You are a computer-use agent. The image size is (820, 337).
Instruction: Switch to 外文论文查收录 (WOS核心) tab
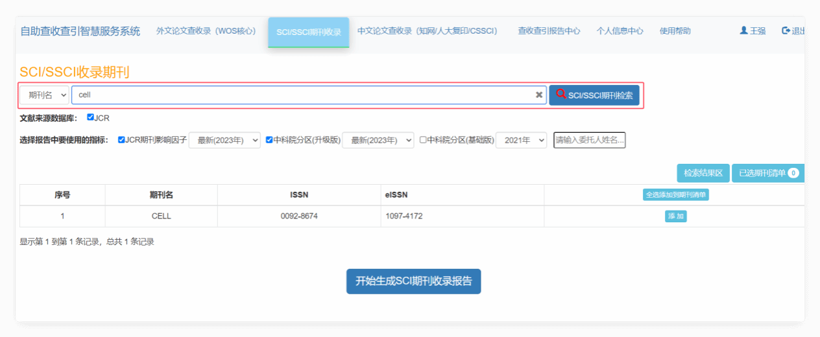coord(206,31)
